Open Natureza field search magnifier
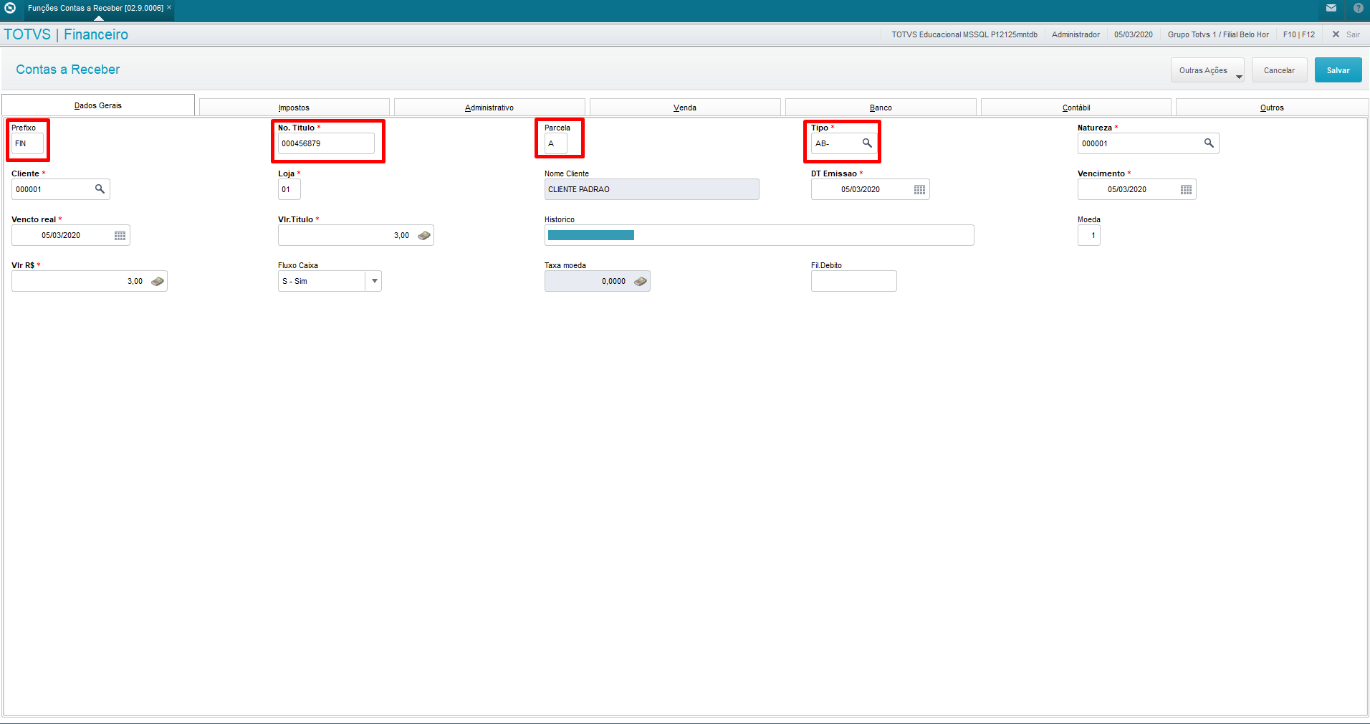The height and width of the screenshot is (724, 1370). (1209, 143)
